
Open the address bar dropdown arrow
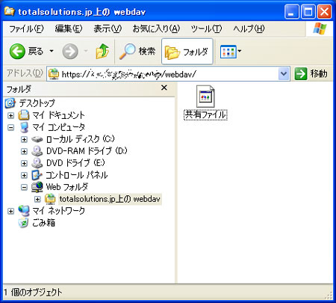[284, 74]
